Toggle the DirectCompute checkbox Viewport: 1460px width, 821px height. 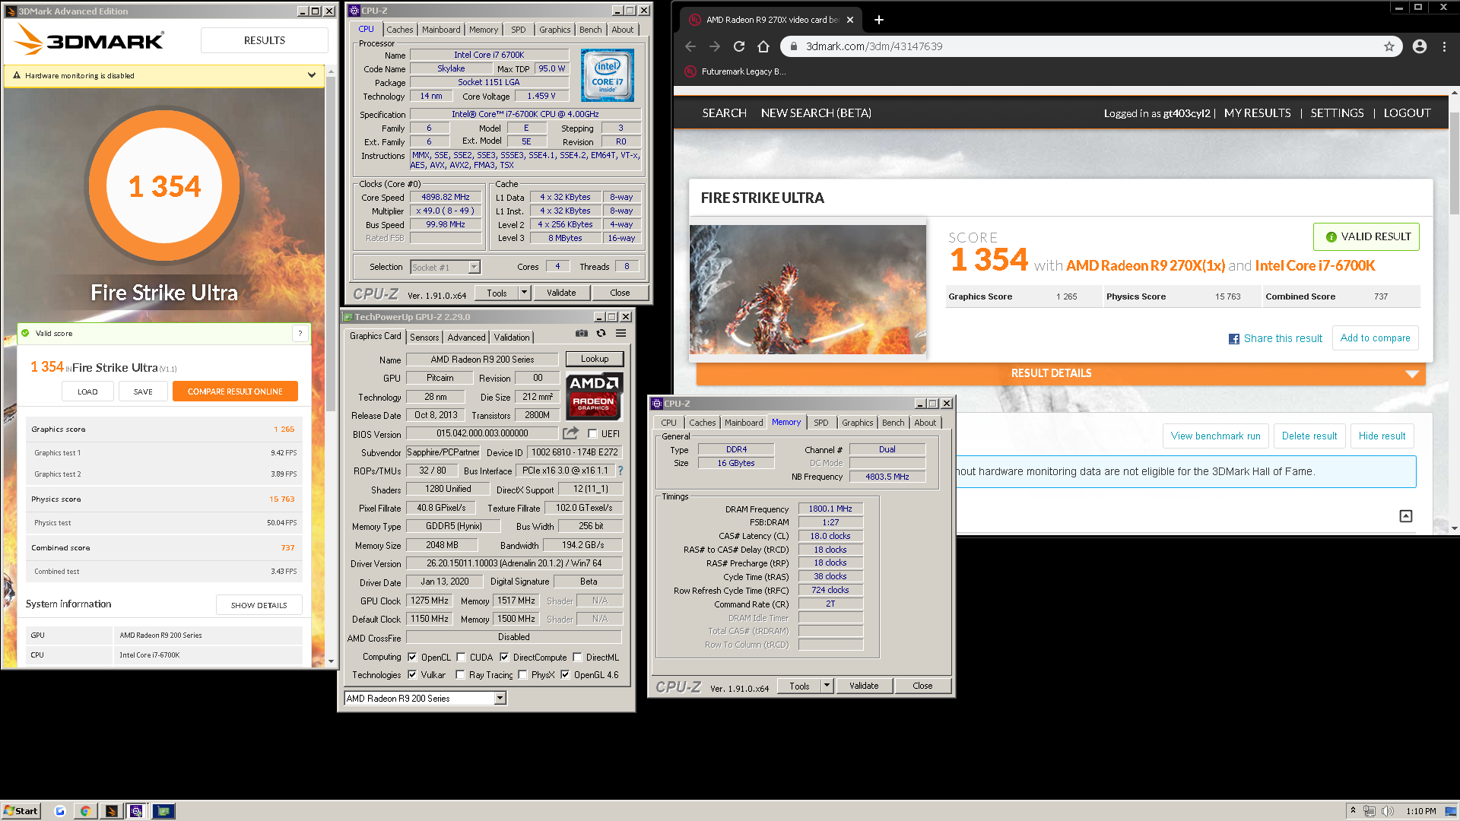click(504, 658)
